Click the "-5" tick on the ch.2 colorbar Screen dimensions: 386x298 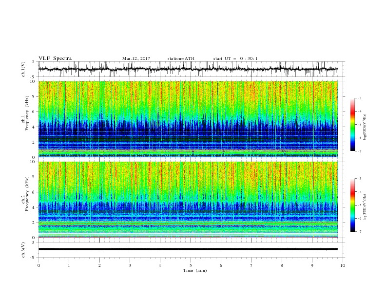[x=359, y=205]
